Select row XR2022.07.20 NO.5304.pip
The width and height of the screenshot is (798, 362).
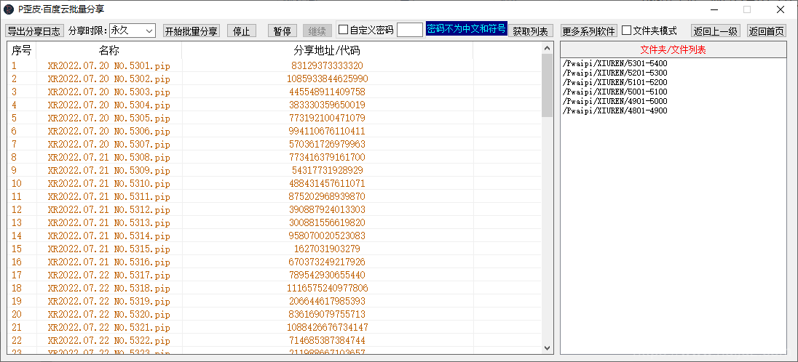(274, 105)
